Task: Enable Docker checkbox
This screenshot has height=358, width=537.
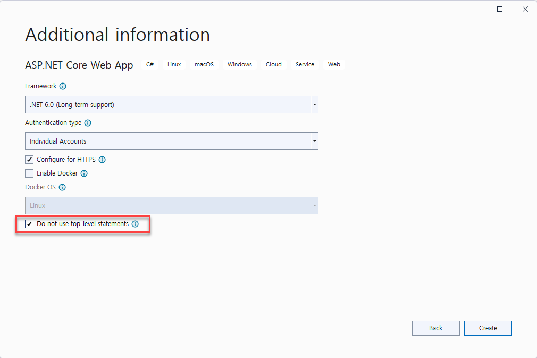Action: (29, 173)
